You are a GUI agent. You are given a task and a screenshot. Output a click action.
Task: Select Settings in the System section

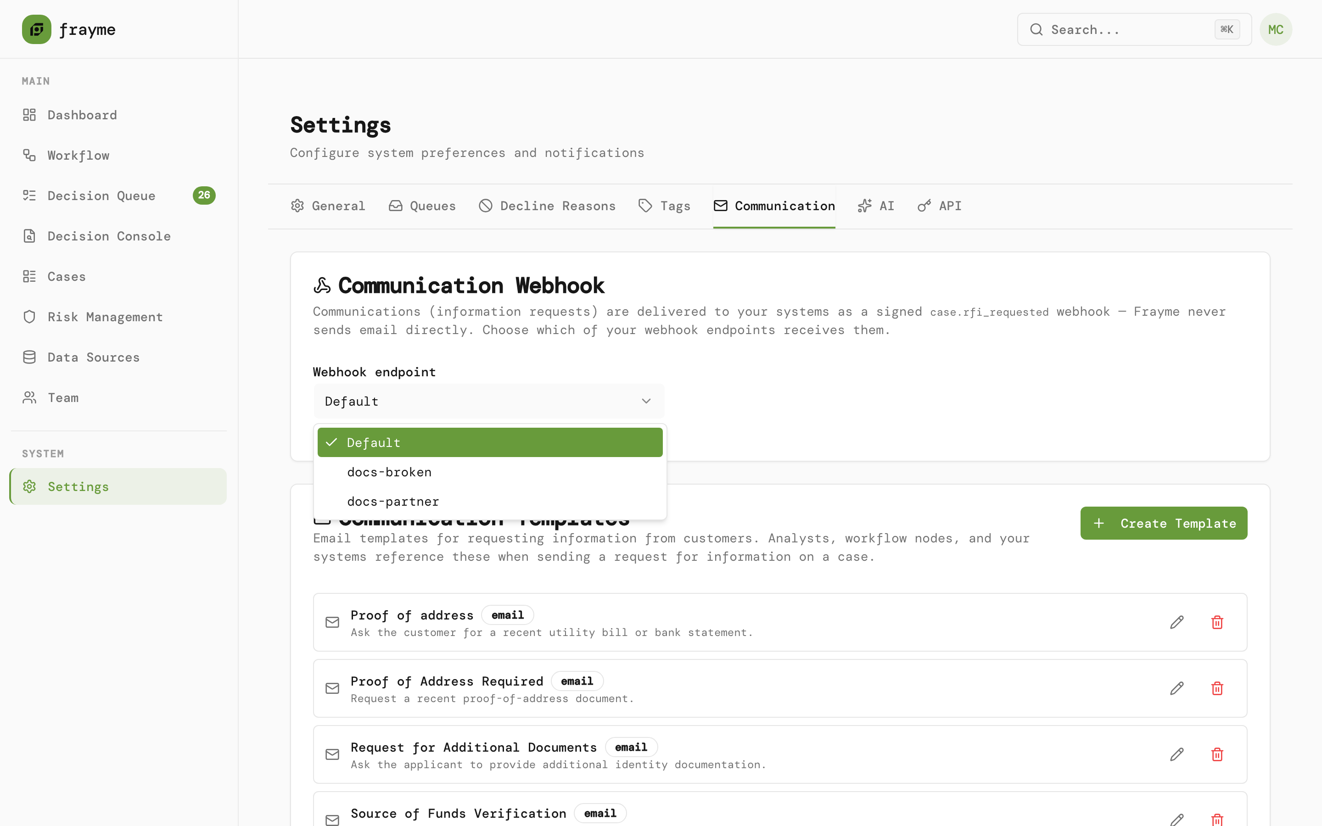coord(118,486)
